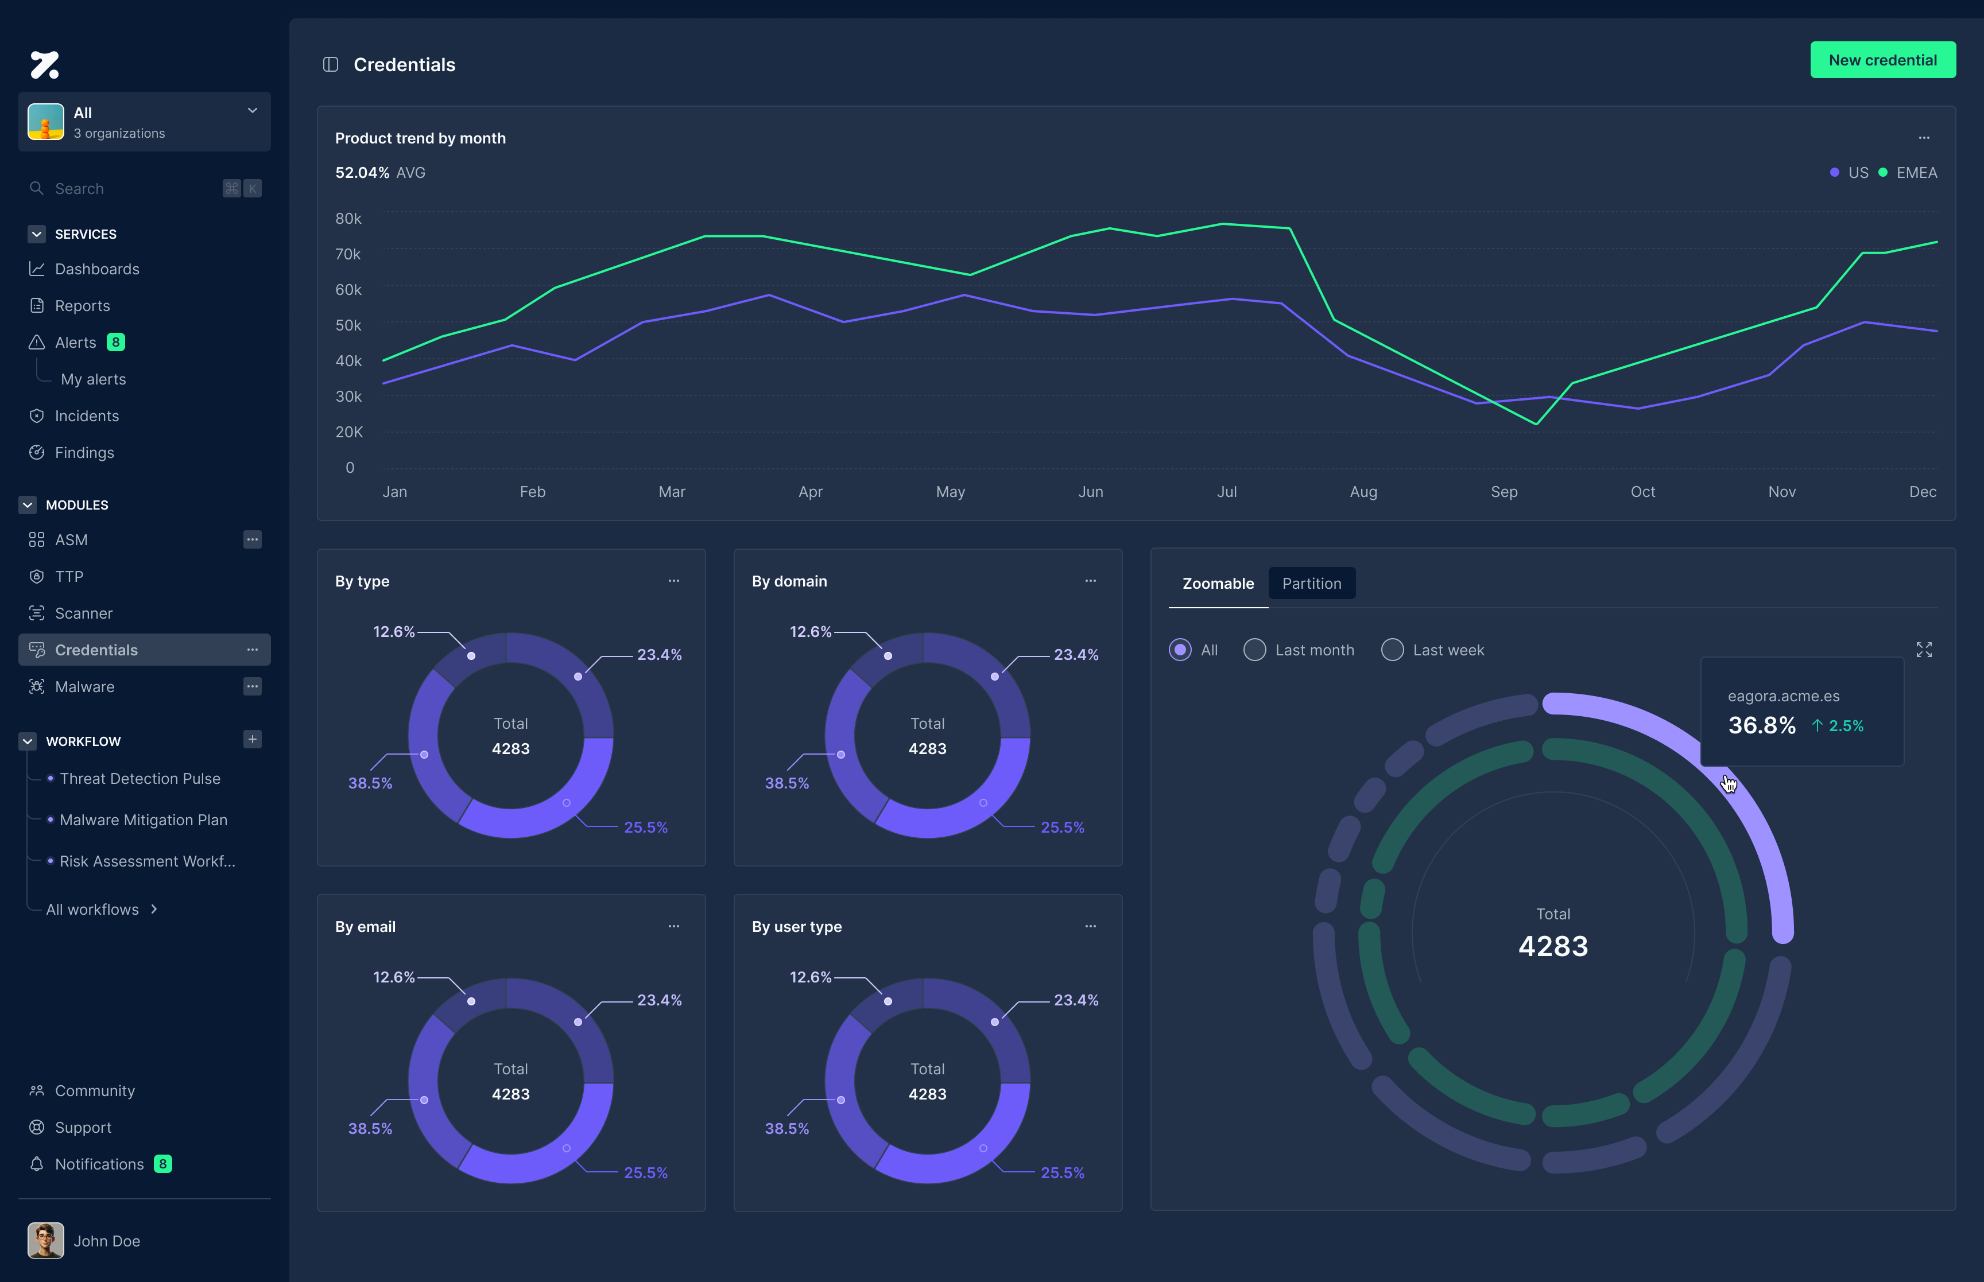Click the Reports document icon
The height and width of the screenshot is (1282, 1984).
point(37,305)
